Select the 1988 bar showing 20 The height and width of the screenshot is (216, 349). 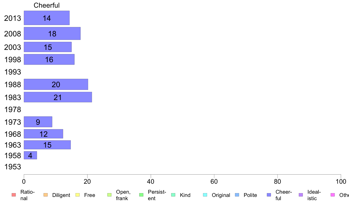click(56, 85)
